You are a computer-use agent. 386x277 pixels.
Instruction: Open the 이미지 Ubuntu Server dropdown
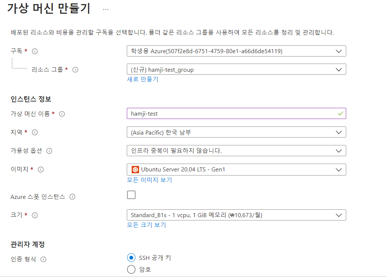click(x=237, y=170)
